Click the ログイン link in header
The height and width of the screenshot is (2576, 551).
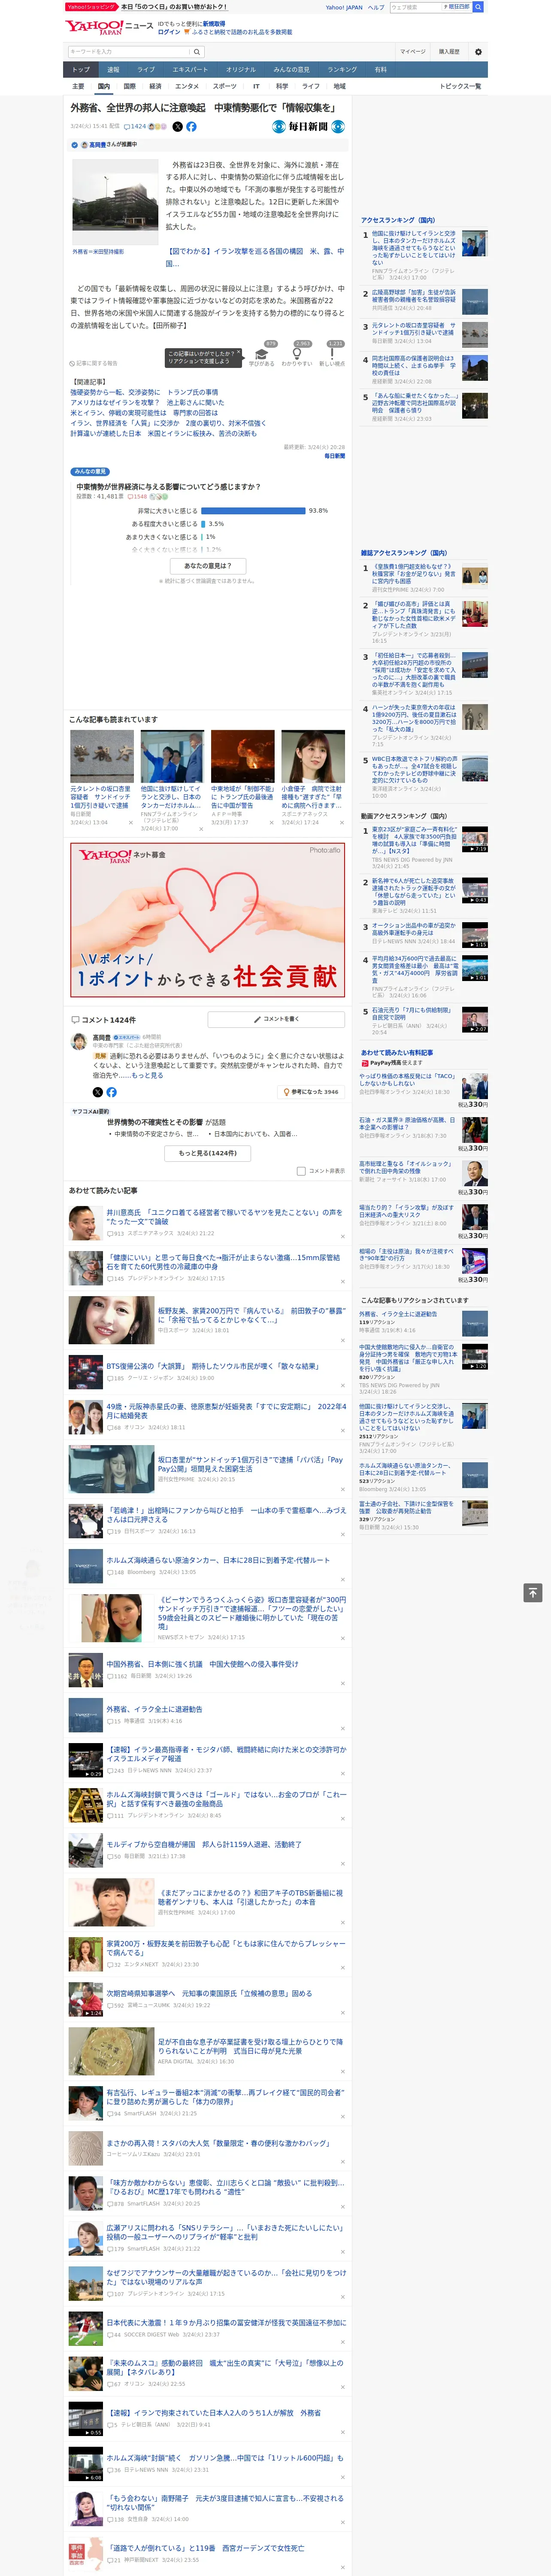[169, 32]
